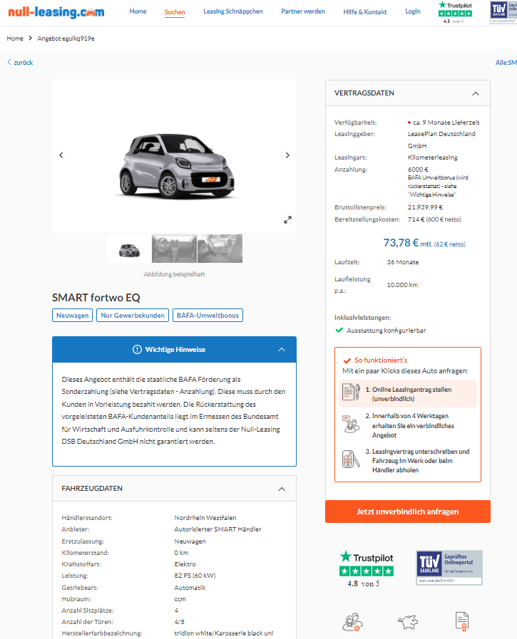Click the Automatik Getriebeart value
This screenshot has height=639, width=517.
pyautogui.click(x=190, y=588)
